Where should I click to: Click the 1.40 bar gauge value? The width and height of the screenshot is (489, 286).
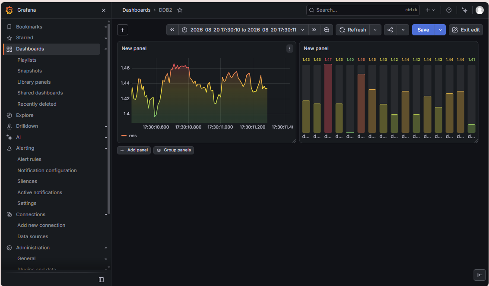tap(350, 60)
